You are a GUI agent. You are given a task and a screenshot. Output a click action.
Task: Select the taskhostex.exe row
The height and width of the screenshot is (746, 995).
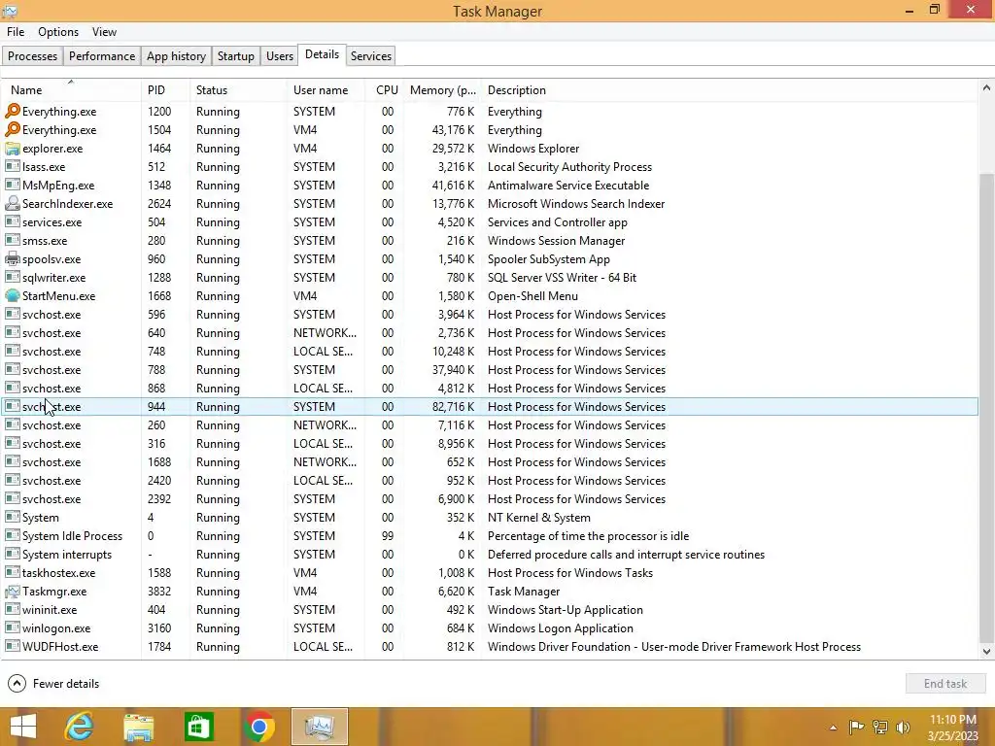(490, 573)
